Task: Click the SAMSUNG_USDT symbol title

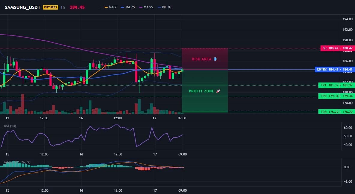Action: 22,7
